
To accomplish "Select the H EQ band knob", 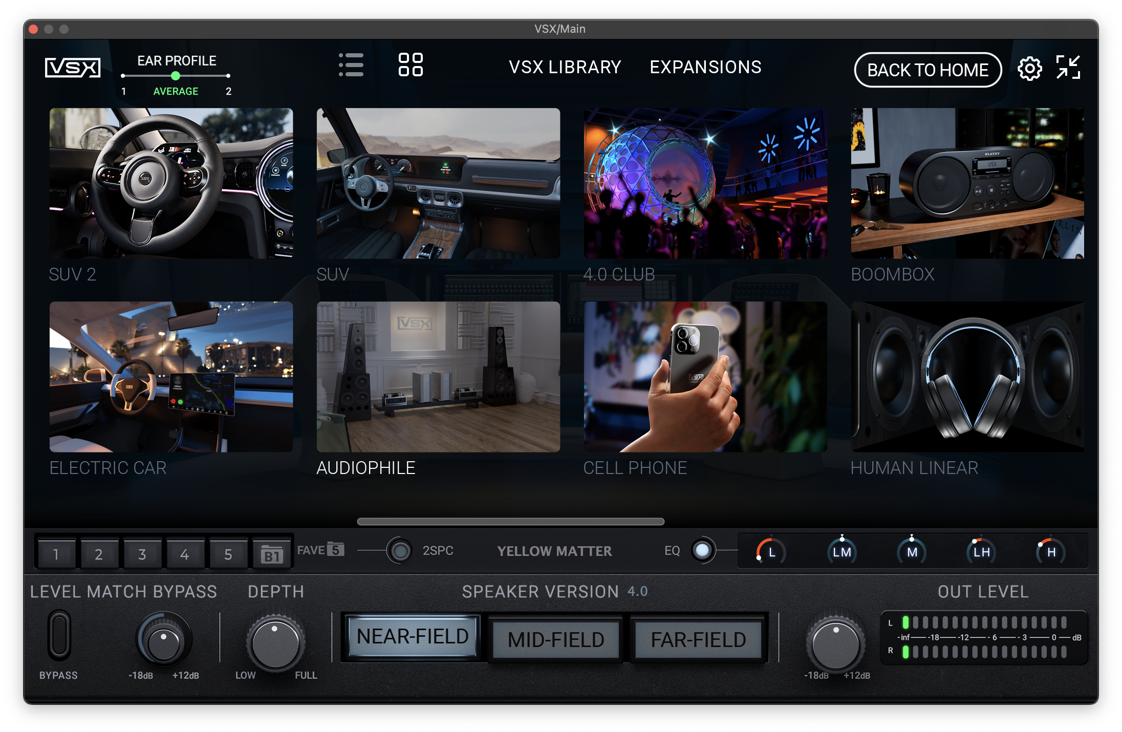I will tap(1051, 551).
